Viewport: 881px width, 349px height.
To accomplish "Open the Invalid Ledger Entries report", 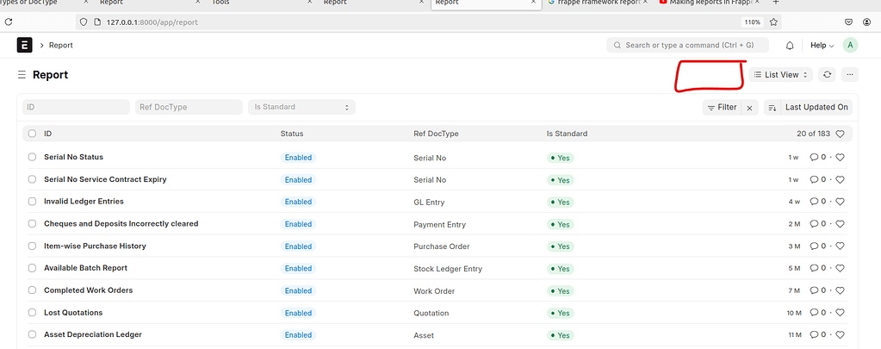I will point(84,201).
